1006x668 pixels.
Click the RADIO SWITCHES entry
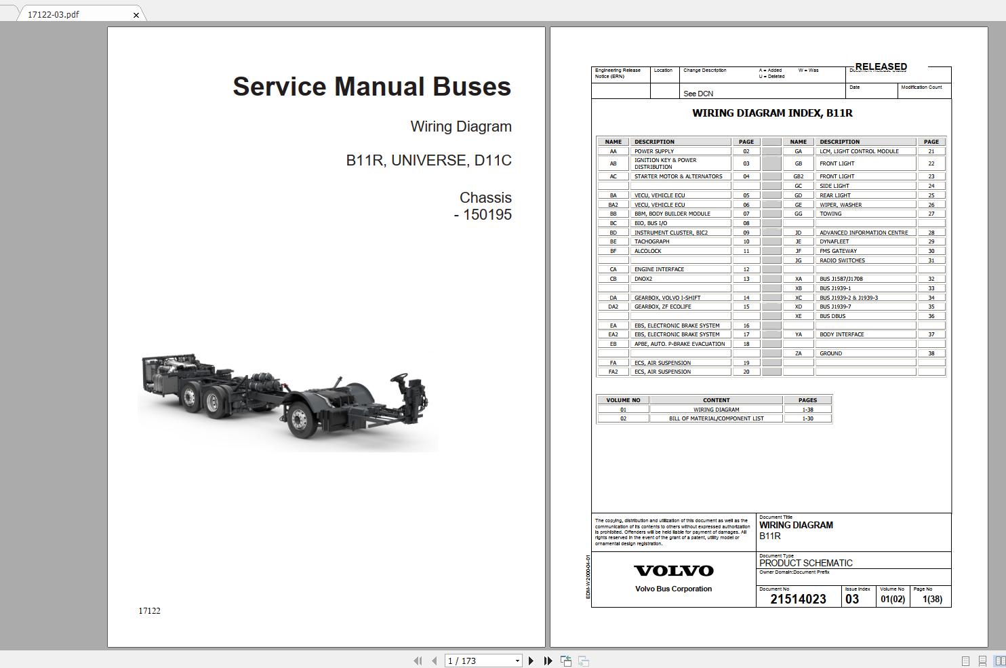pos(866,260)
